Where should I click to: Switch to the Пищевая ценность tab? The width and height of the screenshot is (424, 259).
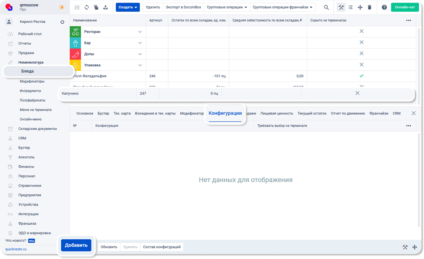(x=277, y=113)
